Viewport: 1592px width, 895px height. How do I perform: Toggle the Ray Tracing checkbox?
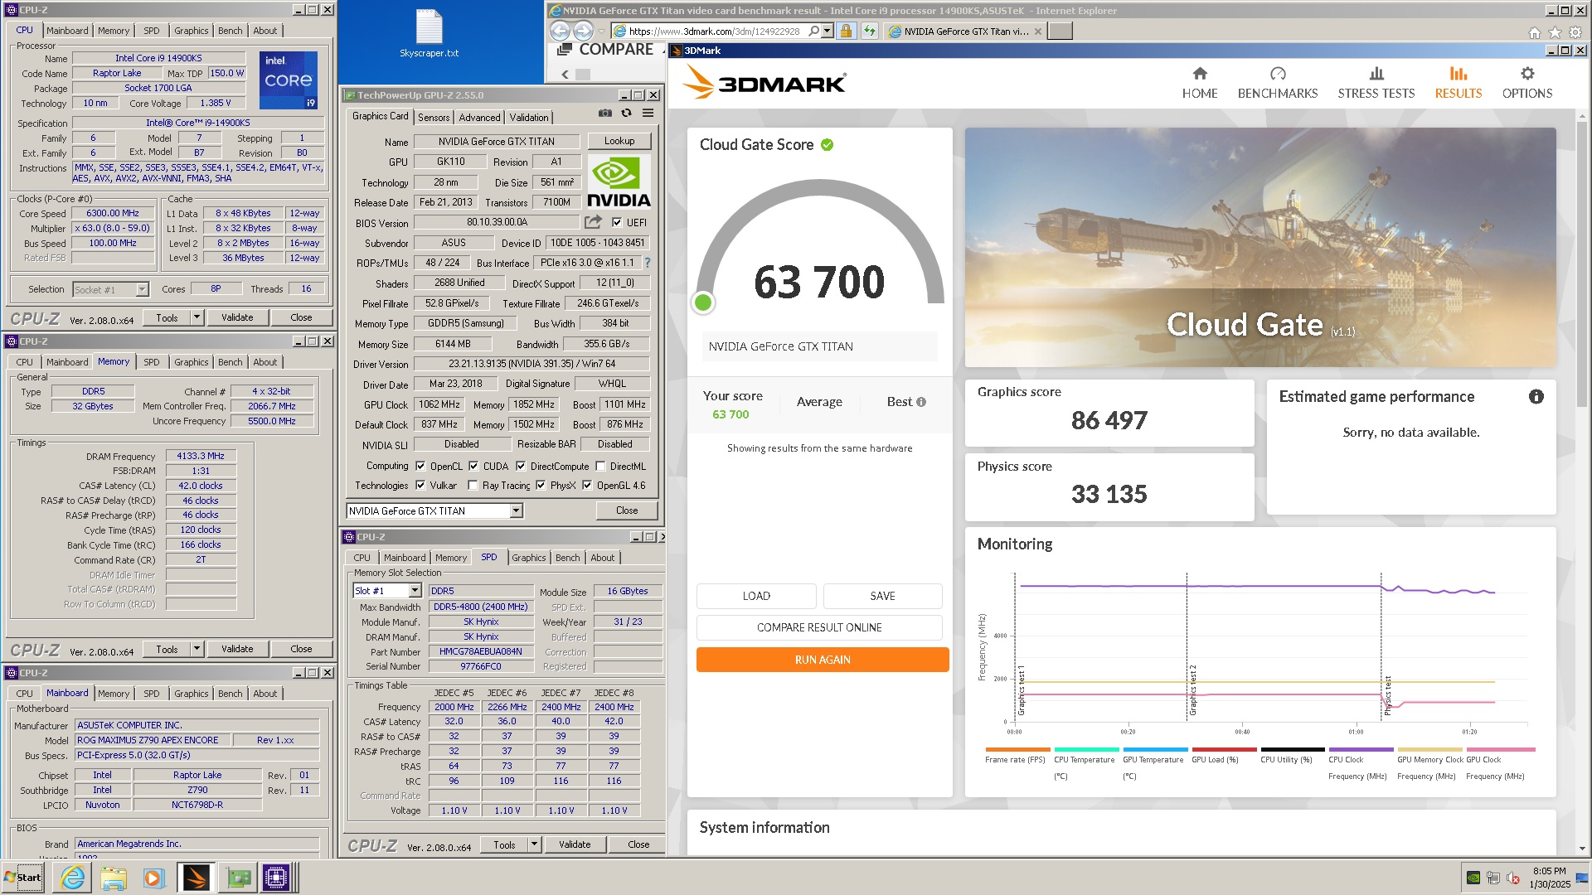[473, 486]
